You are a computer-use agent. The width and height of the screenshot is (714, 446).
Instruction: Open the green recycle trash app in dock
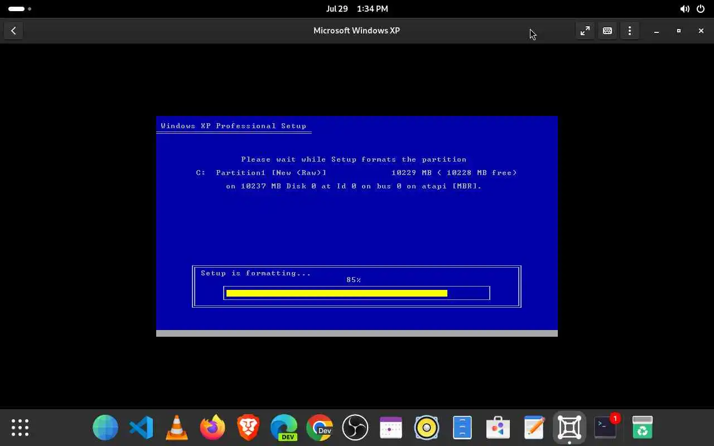pos(643,428)
